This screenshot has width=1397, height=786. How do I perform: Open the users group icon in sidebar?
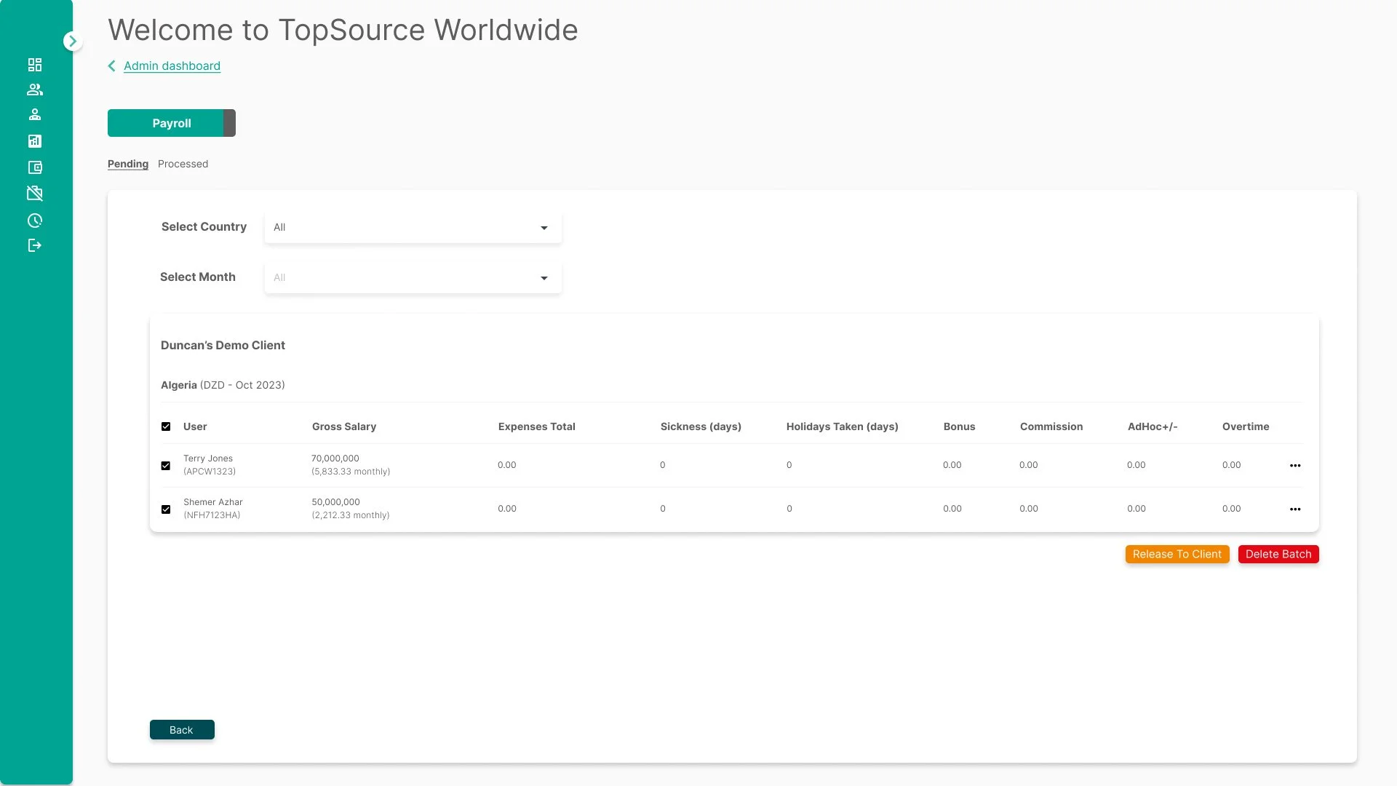pos(35,90)
